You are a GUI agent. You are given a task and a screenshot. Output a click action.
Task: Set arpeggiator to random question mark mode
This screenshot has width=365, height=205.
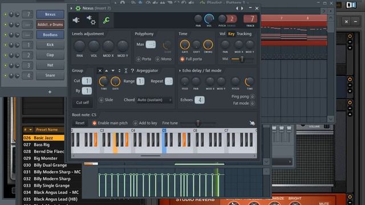click(132, 71)
